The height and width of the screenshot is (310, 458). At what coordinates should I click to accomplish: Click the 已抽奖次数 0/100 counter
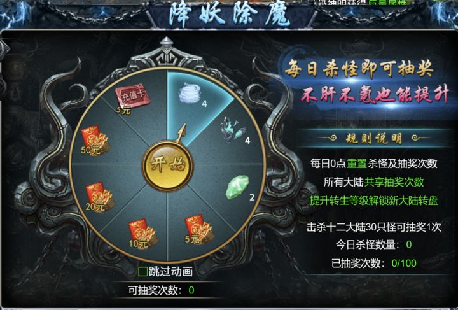point(374,264)
